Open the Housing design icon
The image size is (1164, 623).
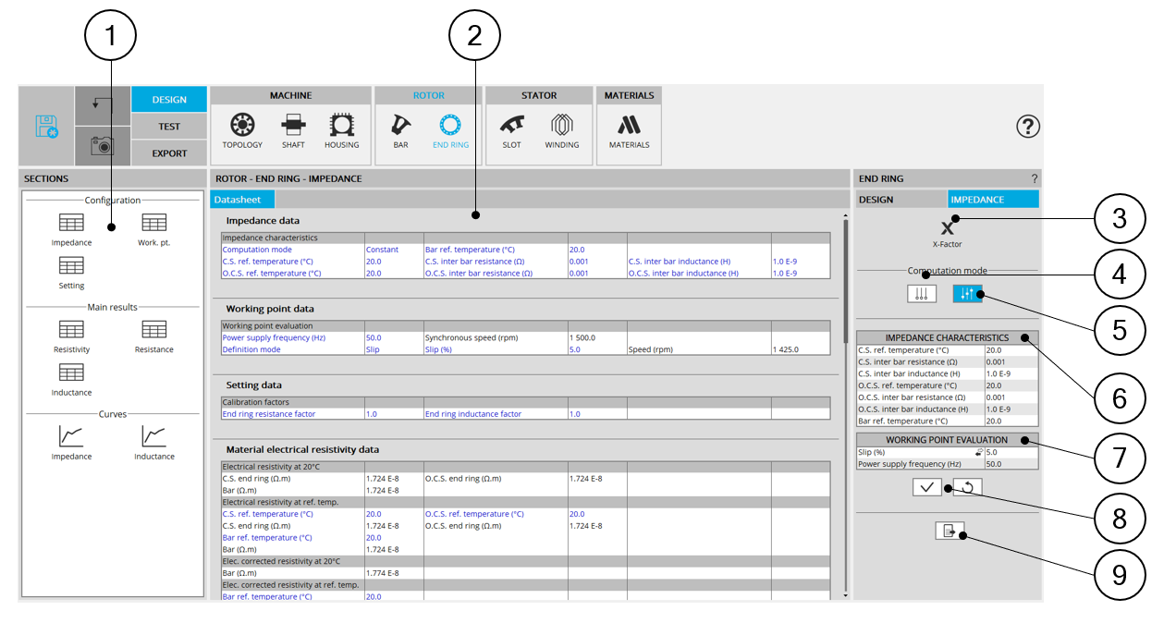click(x=341, y=126)
